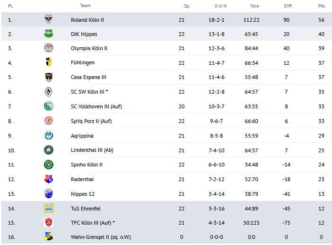Image resolution: width=332 pixels, height=245 pixels.
Task: Click the SC SW Köln III crest
Action: (48, 92)
